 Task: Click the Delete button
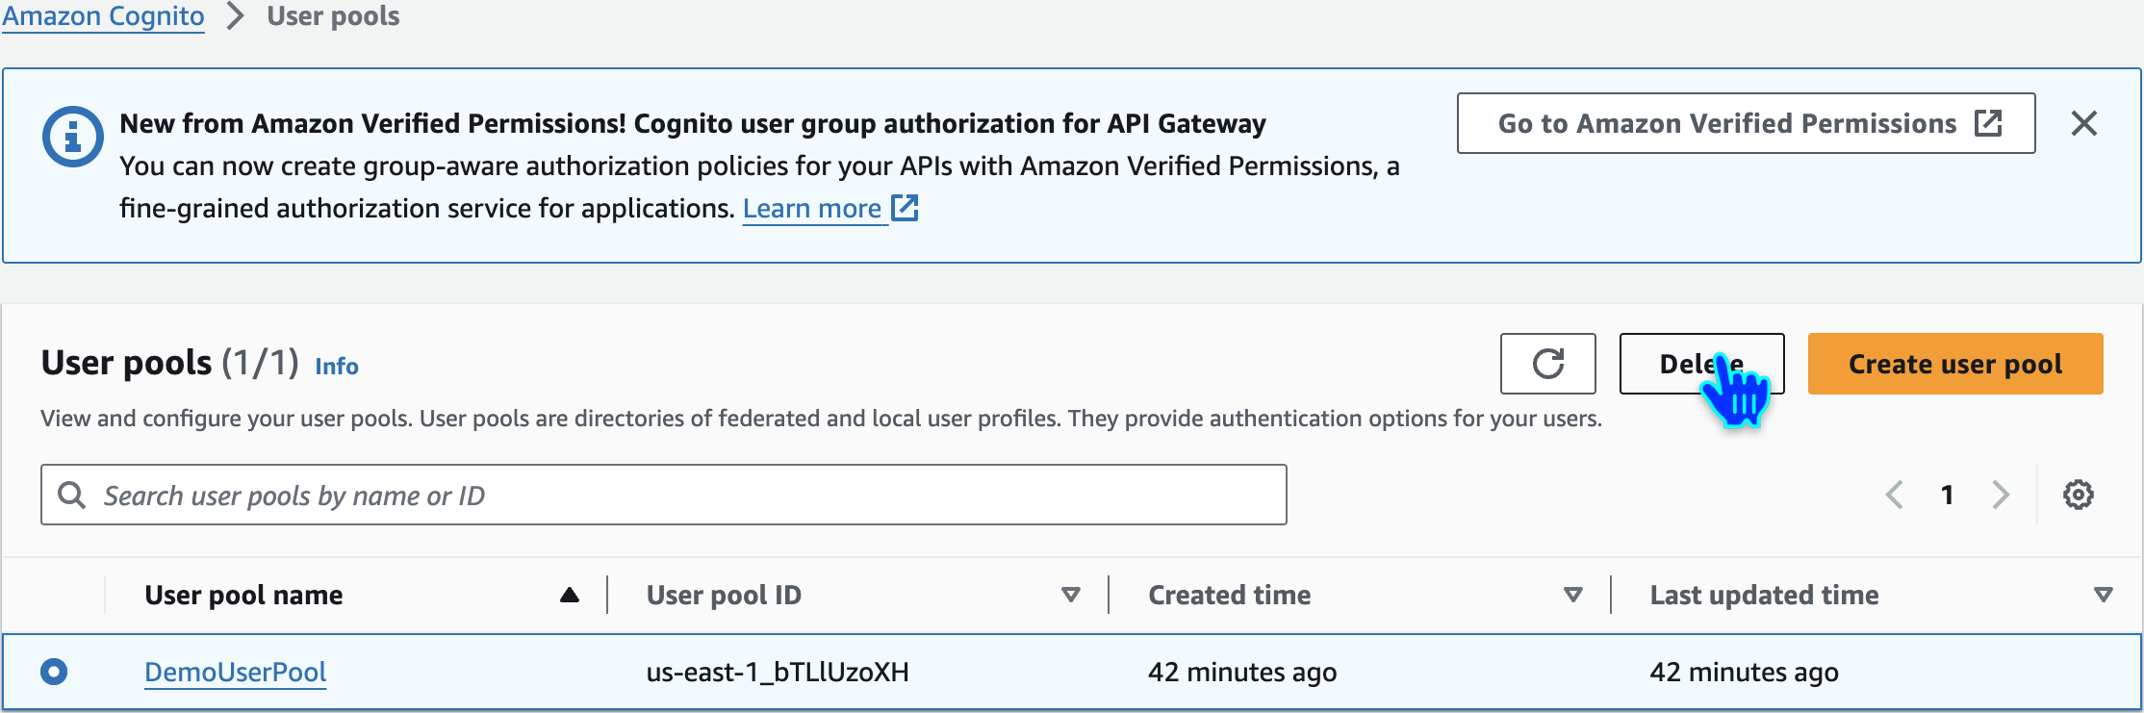(1701, 364)
